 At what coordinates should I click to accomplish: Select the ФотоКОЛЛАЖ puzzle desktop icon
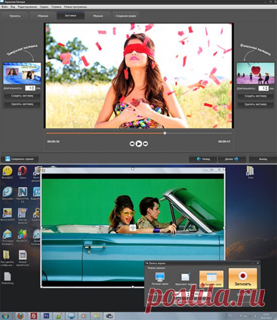pyautogui.click(x=22, y=236)
